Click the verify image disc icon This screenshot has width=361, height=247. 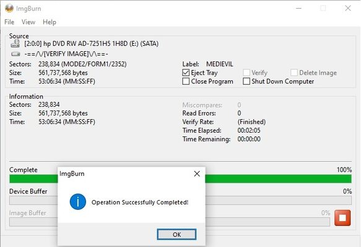(15, 54)
